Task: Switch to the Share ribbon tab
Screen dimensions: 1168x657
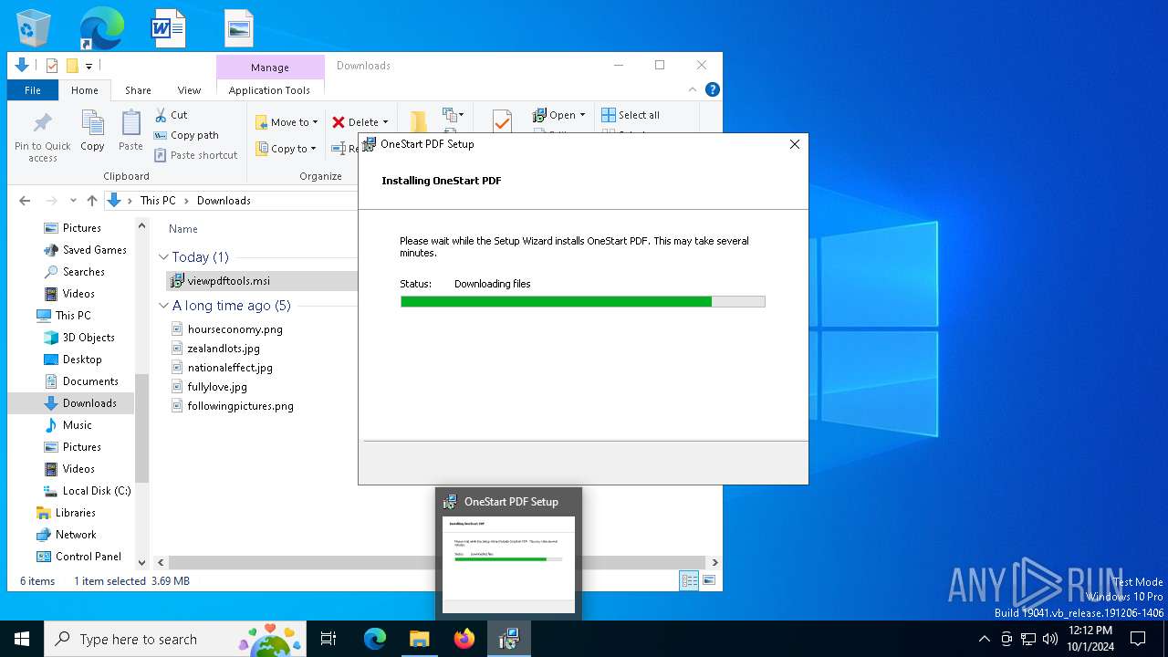Action: 138,90
